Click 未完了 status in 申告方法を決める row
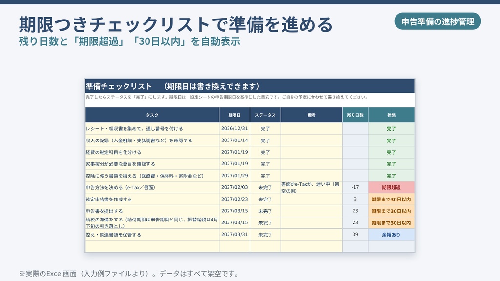 click(265, 188)
